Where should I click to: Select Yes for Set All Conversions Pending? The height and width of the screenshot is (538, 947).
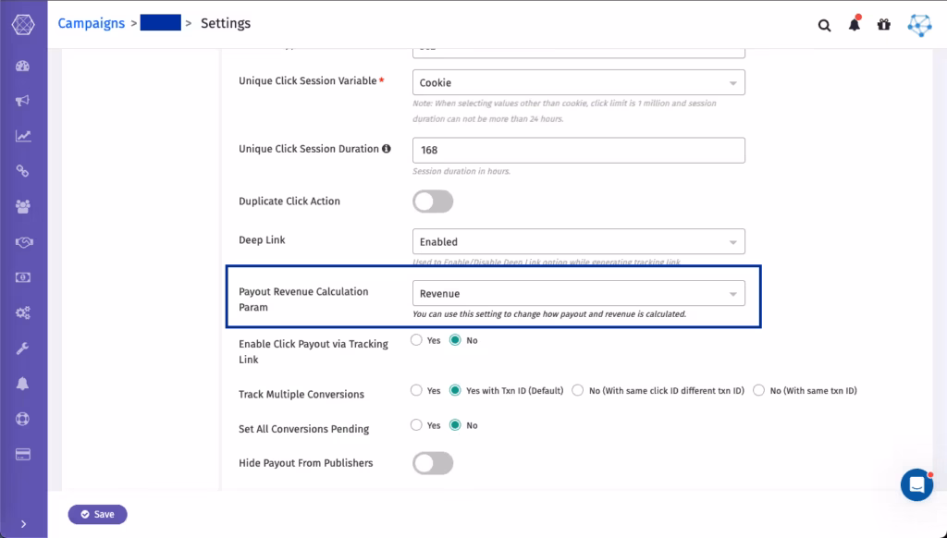pyautogui.click(x=416, y=425)
